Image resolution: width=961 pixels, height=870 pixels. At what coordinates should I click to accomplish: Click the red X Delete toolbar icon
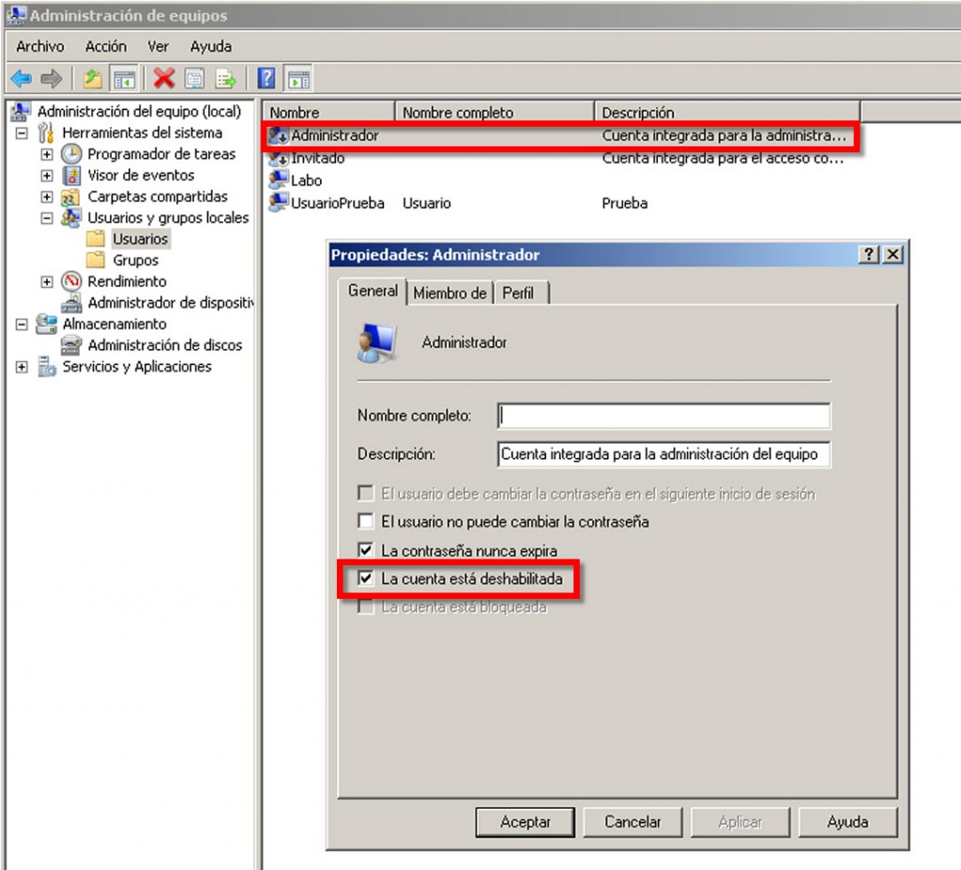[164, 78]
